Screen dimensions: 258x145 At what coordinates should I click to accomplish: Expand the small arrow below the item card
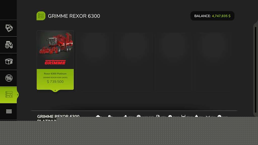click(x=55, y=90)
